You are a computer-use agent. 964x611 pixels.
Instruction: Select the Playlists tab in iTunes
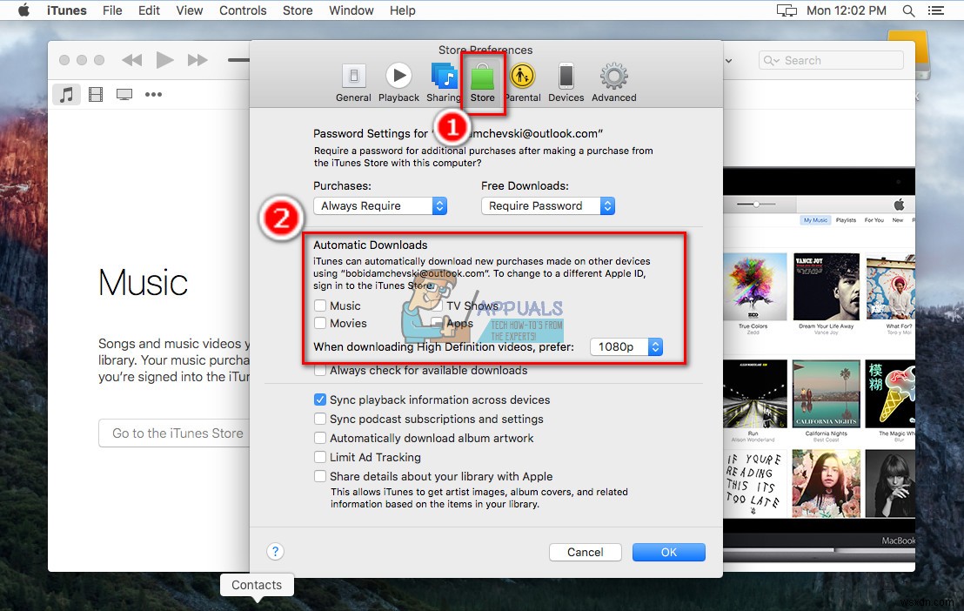(845, 220)
